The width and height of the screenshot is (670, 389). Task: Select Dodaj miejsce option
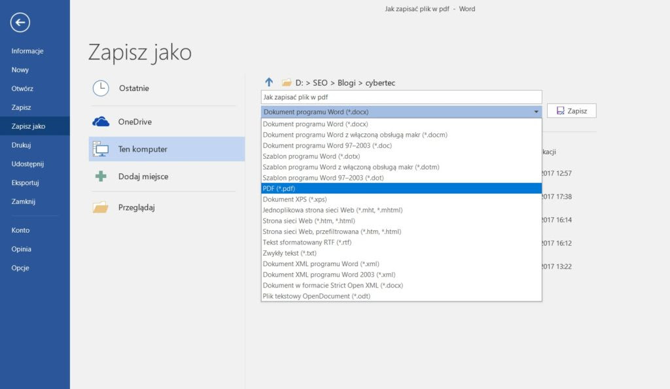click(167, 177)
